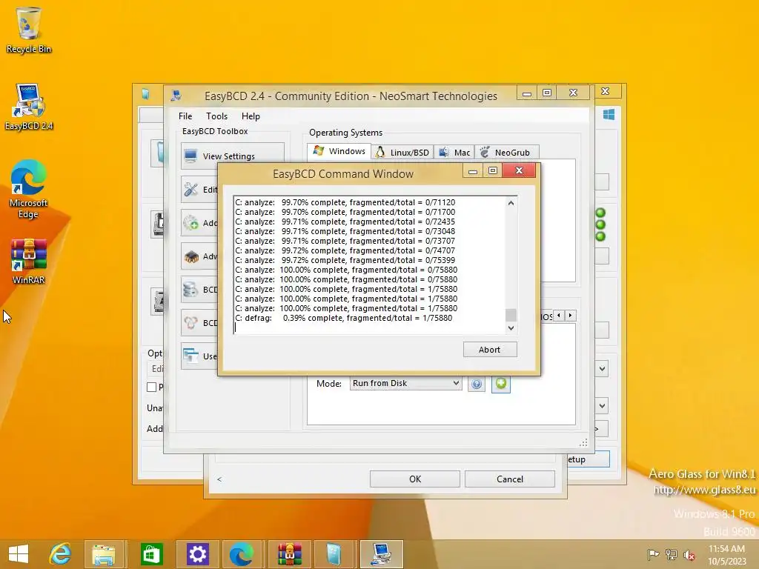Click the Add New Entry gear icon
Screen dimensions: 759x569
190,222
